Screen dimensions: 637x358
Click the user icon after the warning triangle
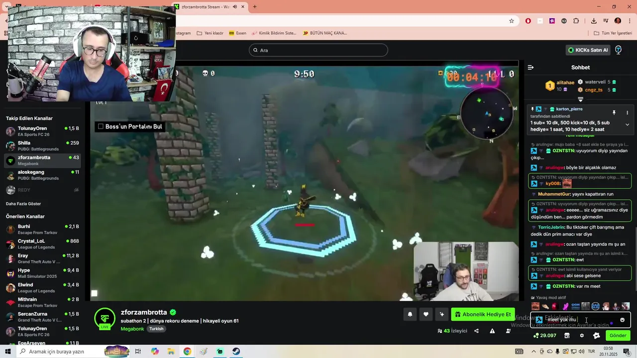508,331
